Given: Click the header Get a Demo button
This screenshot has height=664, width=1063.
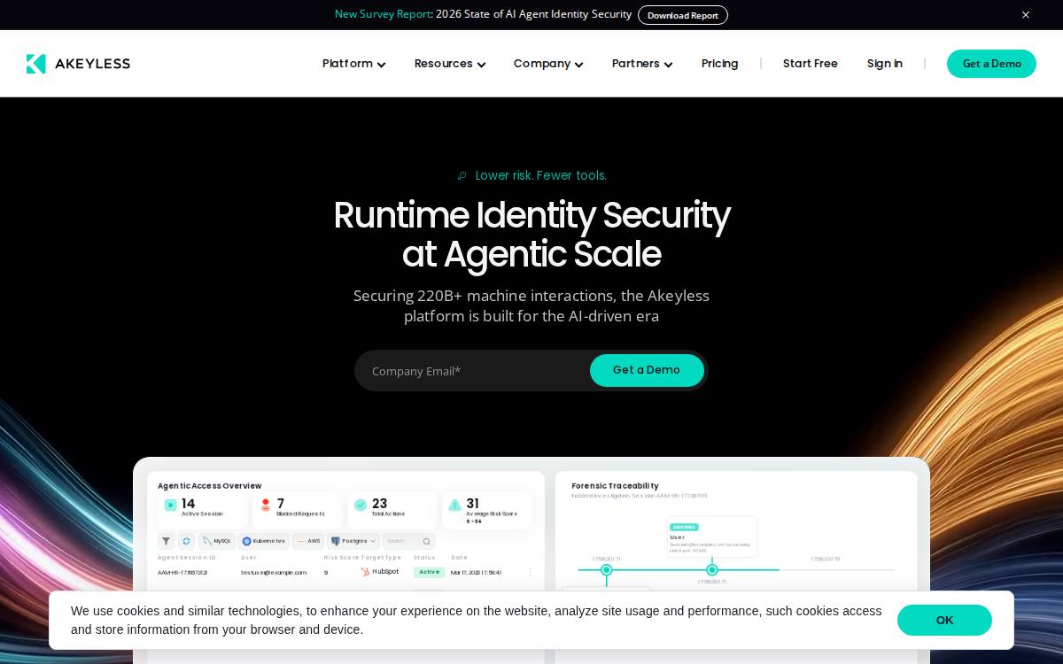Looking at the screenshot, I should pyautogui.click(x=991, y=64).
